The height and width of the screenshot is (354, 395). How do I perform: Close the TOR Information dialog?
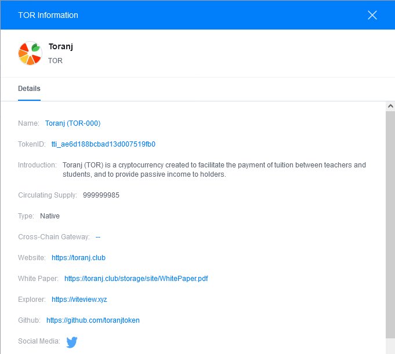click(x=372, y=15)
